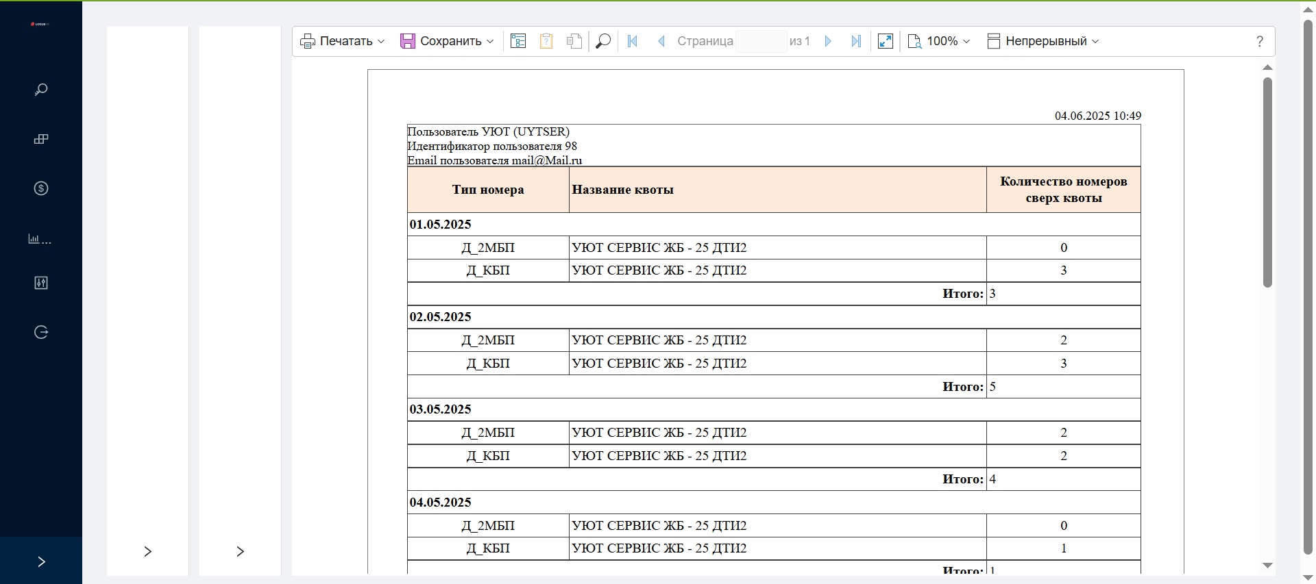The image size is (1316, 584).
Task: Open the bar chart reports icon
Action: click(40, 239)
